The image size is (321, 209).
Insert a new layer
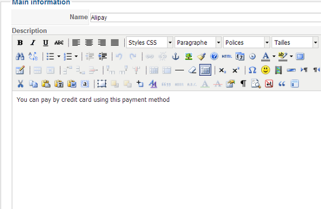pyautogui.click(x=102, y=84)
